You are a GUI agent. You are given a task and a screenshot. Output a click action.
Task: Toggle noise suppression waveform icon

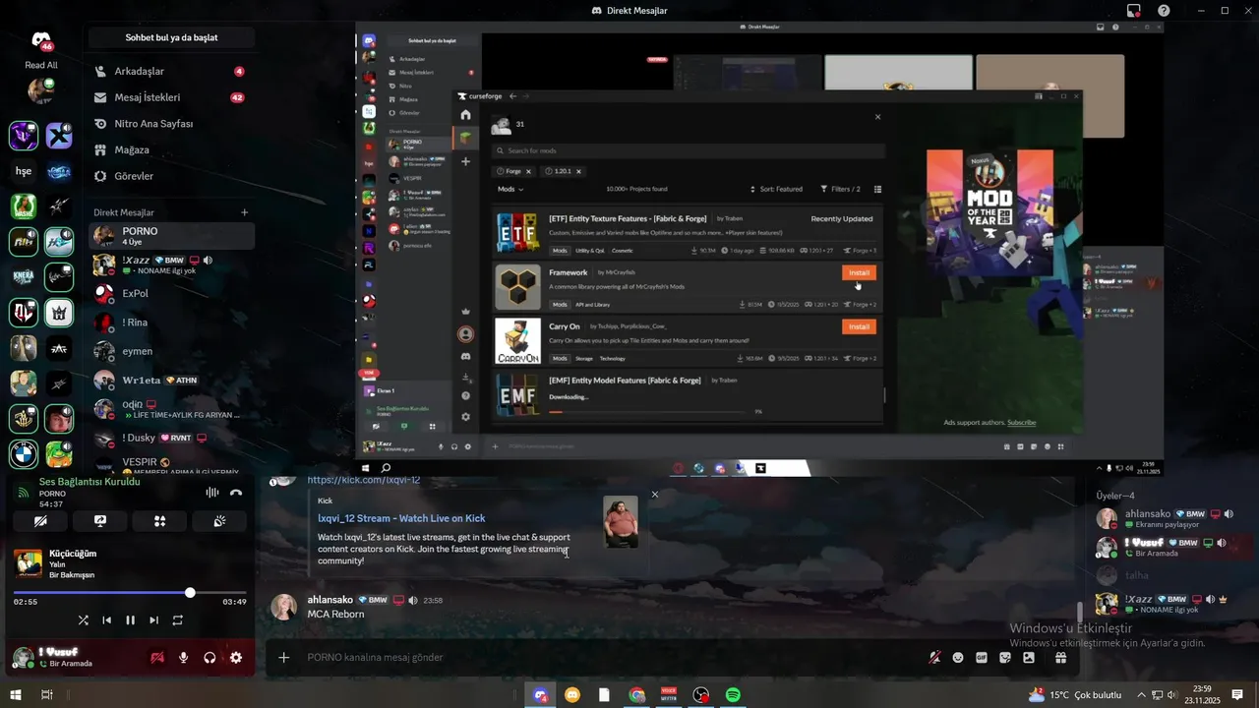[211, 493]
